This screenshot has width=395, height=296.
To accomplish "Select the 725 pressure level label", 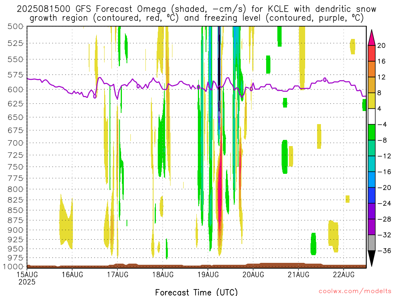I will click(15, 155).
